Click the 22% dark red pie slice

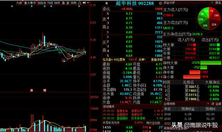[x=214, y=25]
